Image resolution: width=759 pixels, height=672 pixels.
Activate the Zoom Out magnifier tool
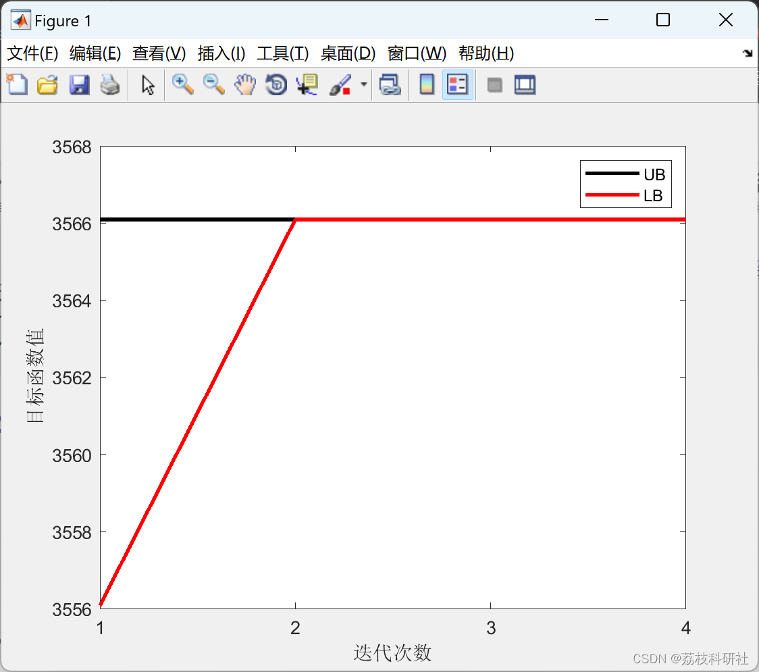coord(213,84)
